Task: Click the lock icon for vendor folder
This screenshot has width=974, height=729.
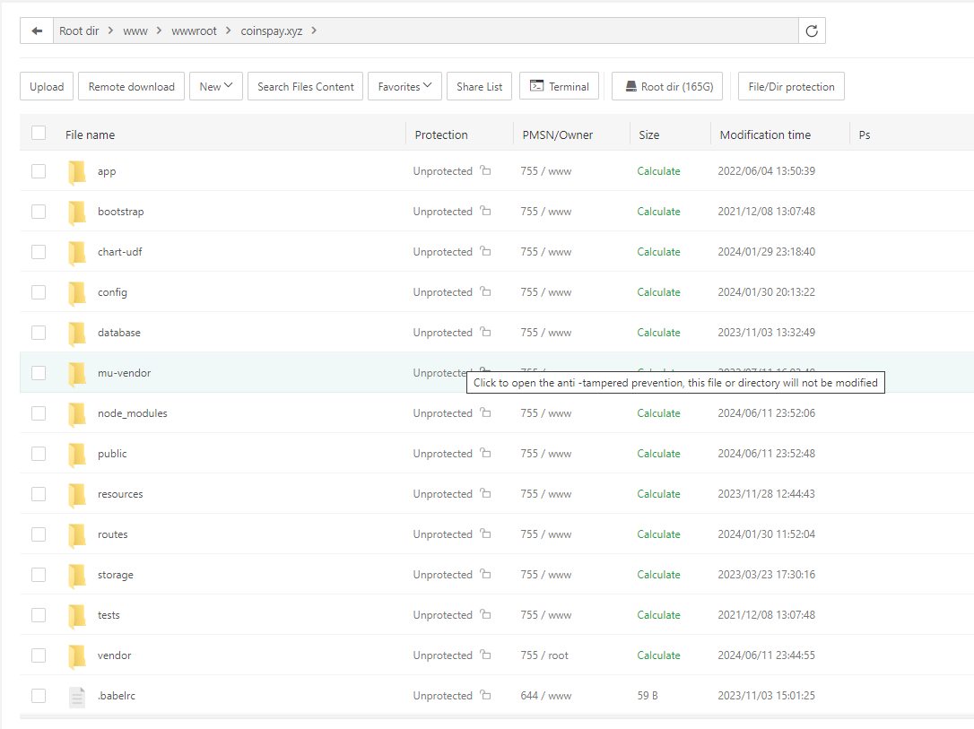Action: point(485,655)
